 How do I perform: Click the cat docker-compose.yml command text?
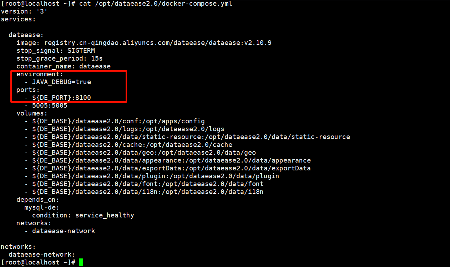tap(155, 4)
